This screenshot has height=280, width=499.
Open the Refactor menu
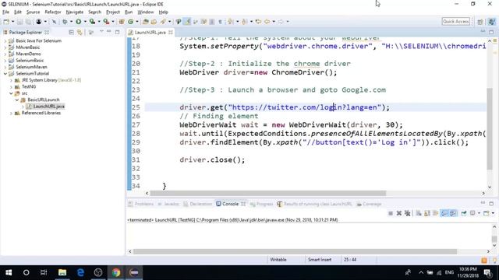pyautogui.click(x=53, y=12)
